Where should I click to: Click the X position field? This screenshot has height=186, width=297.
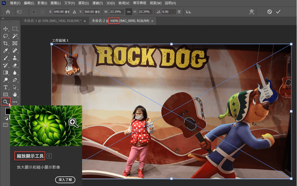61,12
